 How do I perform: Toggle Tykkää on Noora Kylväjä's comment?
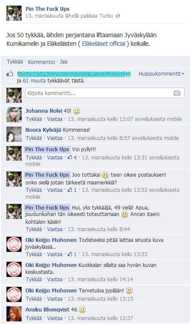click(34, 138)
